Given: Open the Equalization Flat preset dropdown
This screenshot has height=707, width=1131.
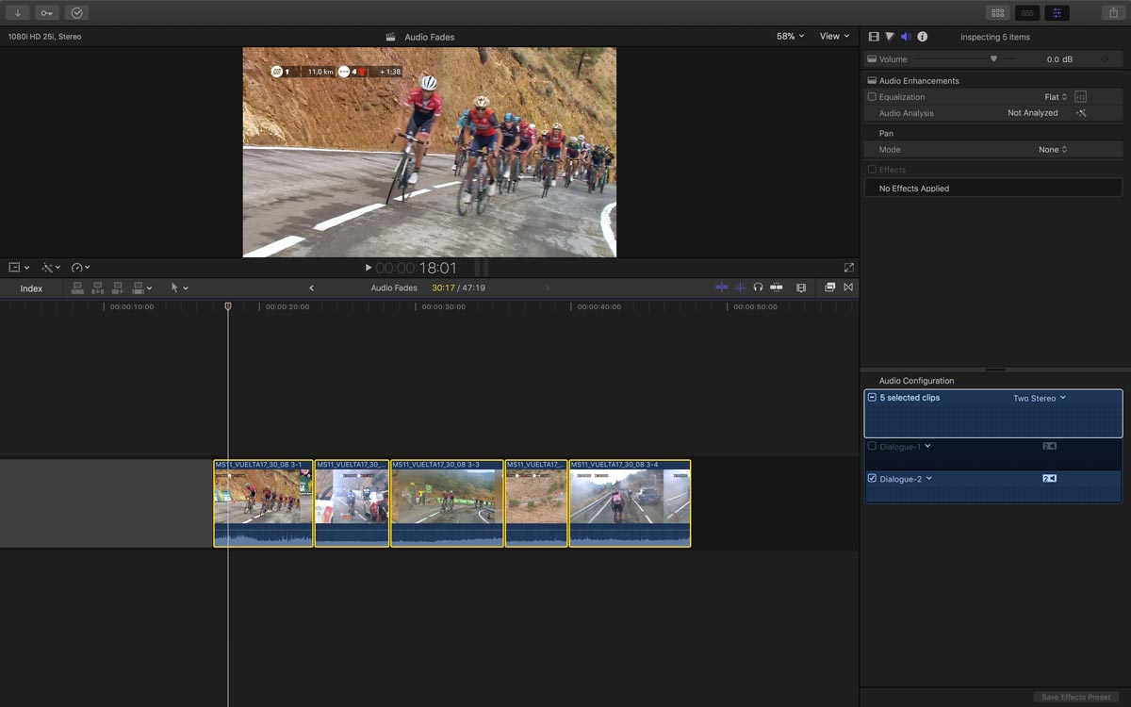Looking at the screenshot, I should [1056, 97].
